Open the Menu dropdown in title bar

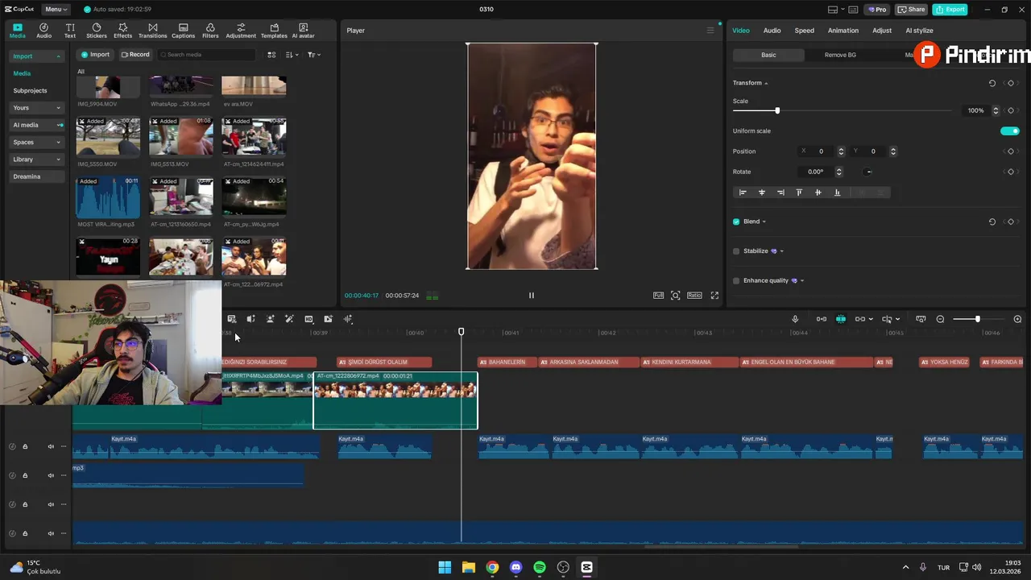coord(56,10)
